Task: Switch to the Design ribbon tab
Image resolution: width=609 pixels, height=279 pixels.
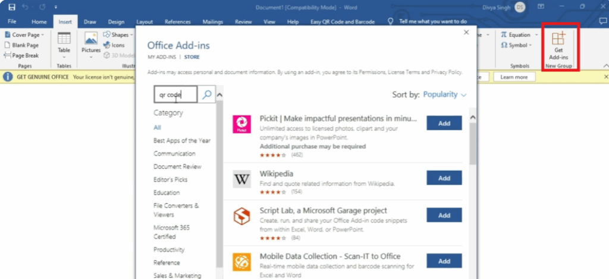Action: coord(115,22)
